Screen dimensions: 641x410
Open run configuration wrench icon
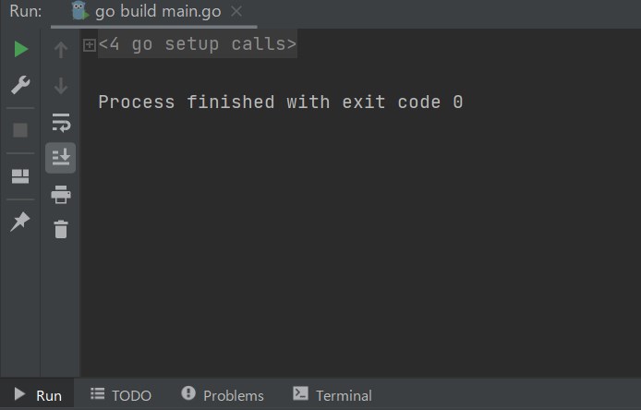tap(20, 85)
